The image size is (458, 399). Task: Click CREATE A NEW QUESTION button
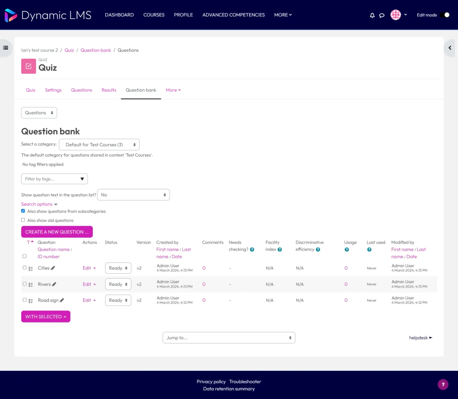click(x=57, y=232)
